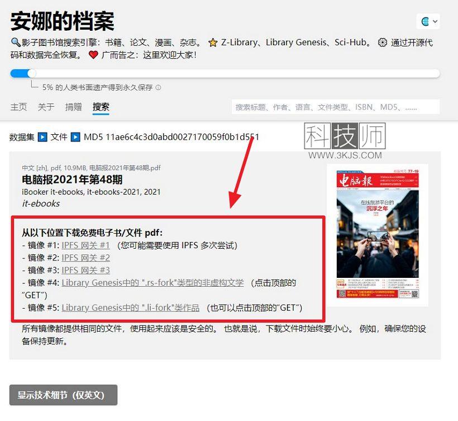458x421 pixels.
Task: Open mirror link IPFS 网关 #1
Action: tap(85, 245)
